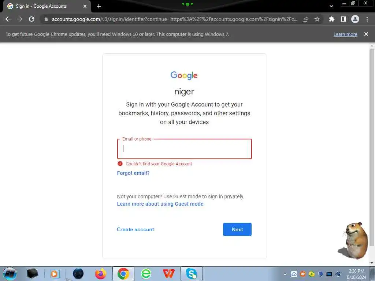
Task: Click the "niger" heading text
Action: pos(184,91)
